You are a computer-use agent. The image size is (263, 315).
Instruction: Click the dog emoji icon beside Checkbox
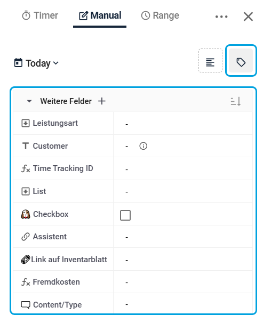point(26,214)
